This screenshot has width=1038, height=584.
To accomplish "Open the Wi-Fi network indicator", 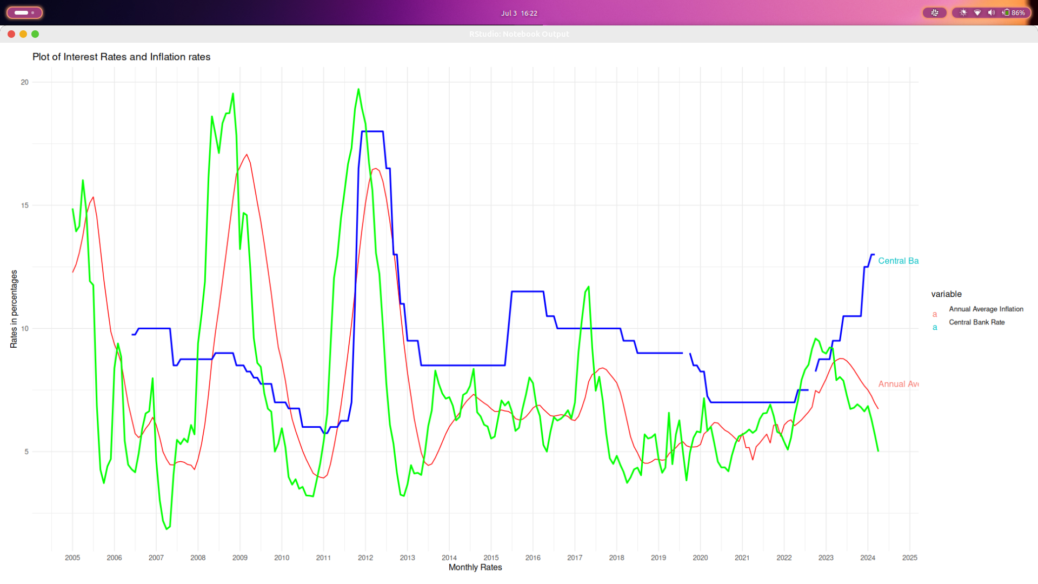I will [977, 12].
